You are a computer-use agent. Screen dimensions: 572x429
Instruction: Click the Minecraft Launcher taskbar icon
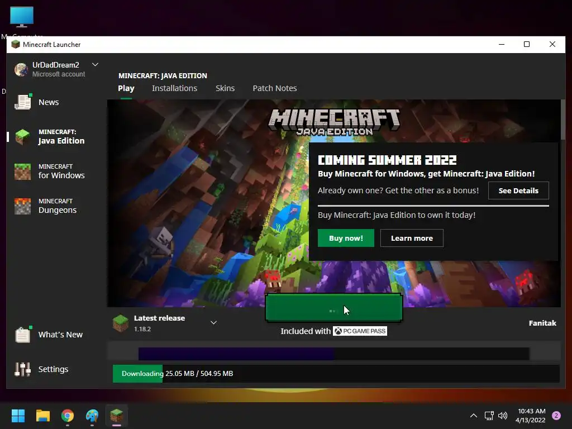pos(117,416)
